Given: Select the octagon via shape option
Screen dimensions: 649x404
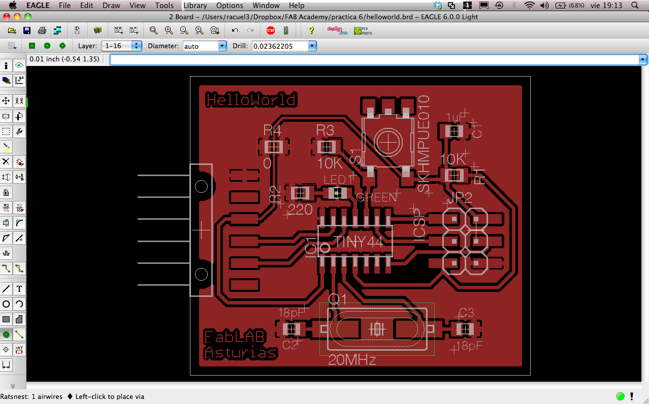Looking at the screenshot, I should [x=62, y=46].
